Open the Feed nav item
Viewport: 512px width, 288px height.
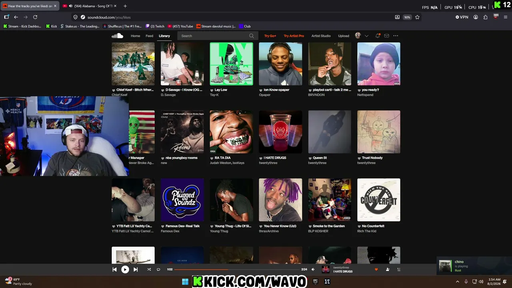tap(149, 36)
